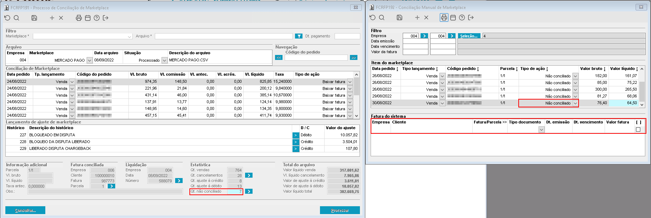Click Dt. pagamento input field
This screenshot has width=651, height=218.
click(347, 36)
